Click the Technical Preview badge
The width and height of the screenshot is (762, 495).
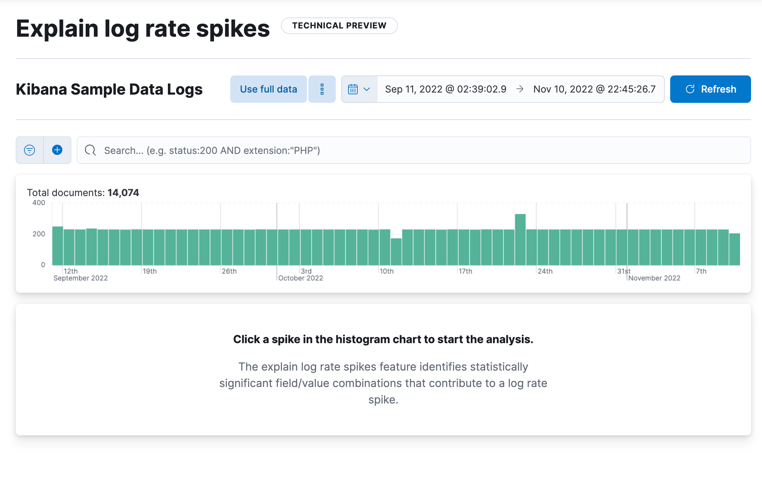click(339, 25)
